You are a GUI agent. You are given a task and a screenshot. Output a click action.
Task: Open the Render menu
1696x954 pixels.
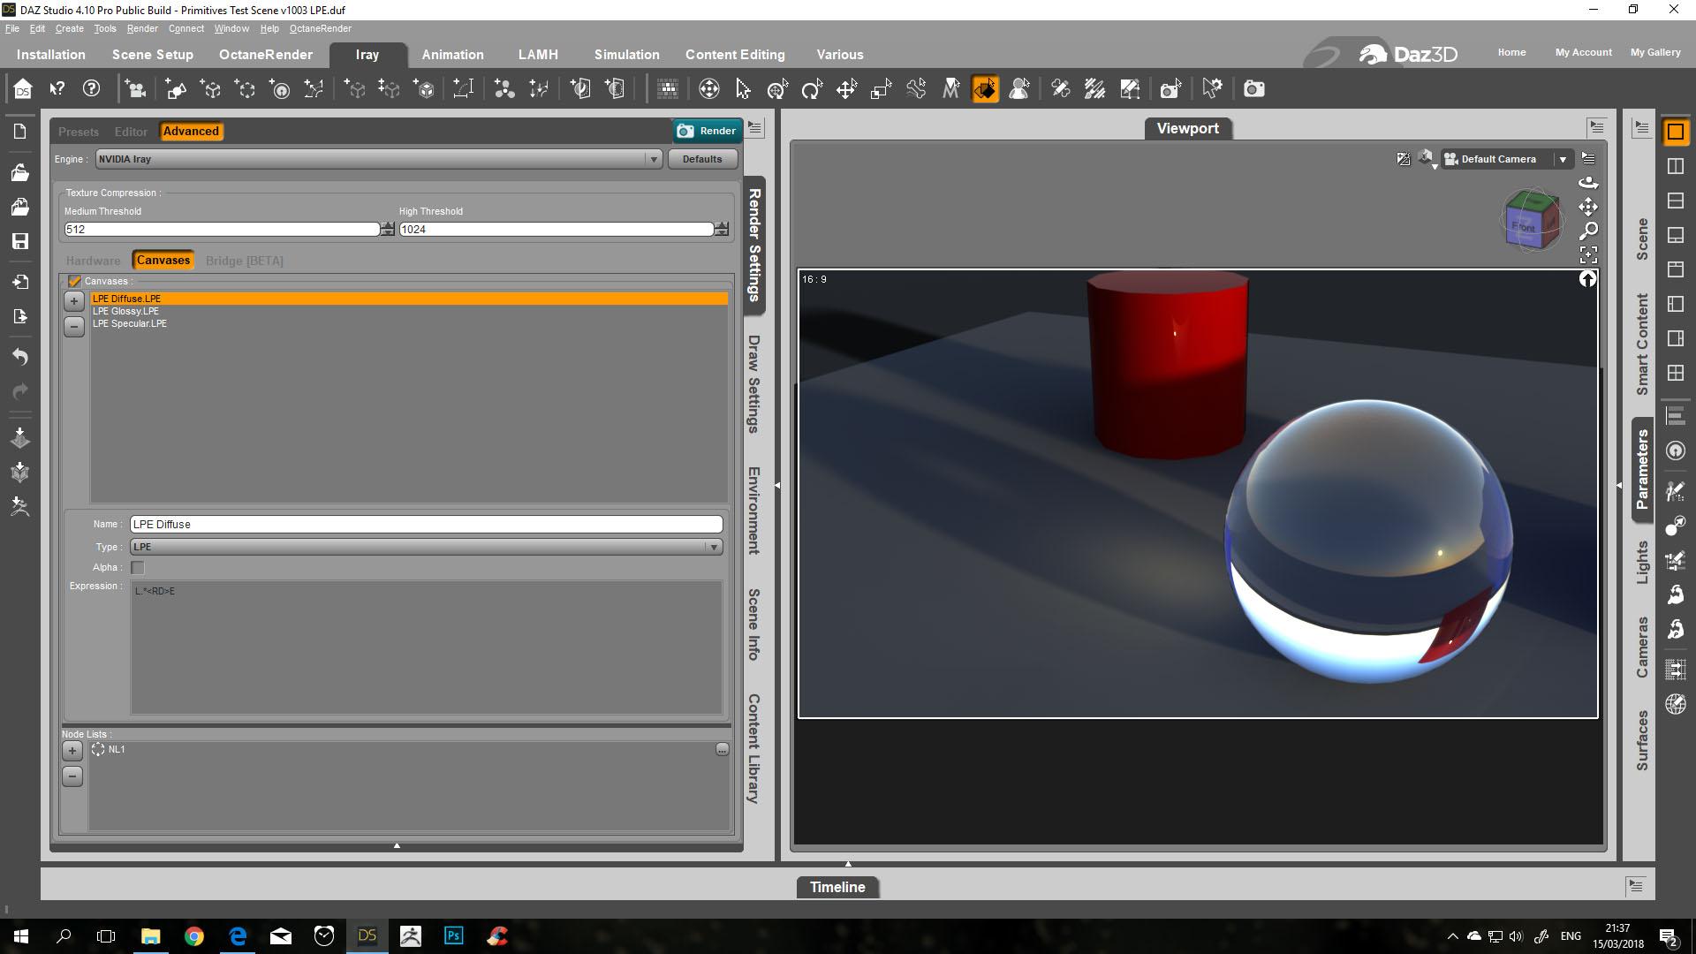click(x=141, y=28)
